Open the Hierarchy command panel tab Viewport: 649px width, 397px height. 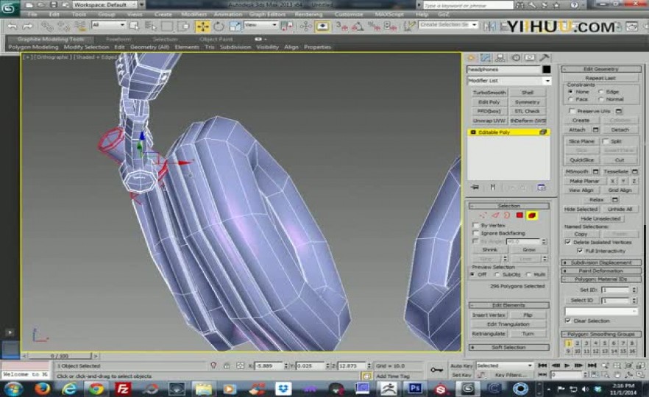[500, 58]
